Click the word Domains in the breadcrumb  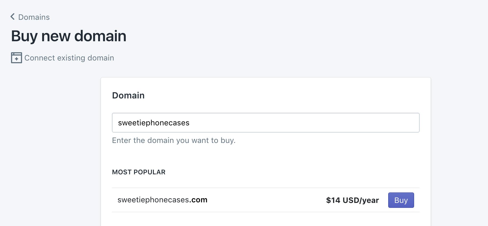(x=34, y=17)
